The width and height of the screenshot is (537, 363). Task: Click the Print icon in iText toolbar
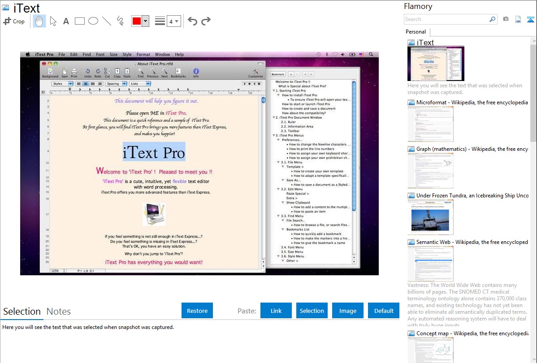[74, 73]
